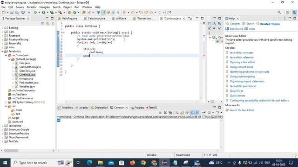
Task: Open Firefox from the taskbar
Action: coord(132,163)
